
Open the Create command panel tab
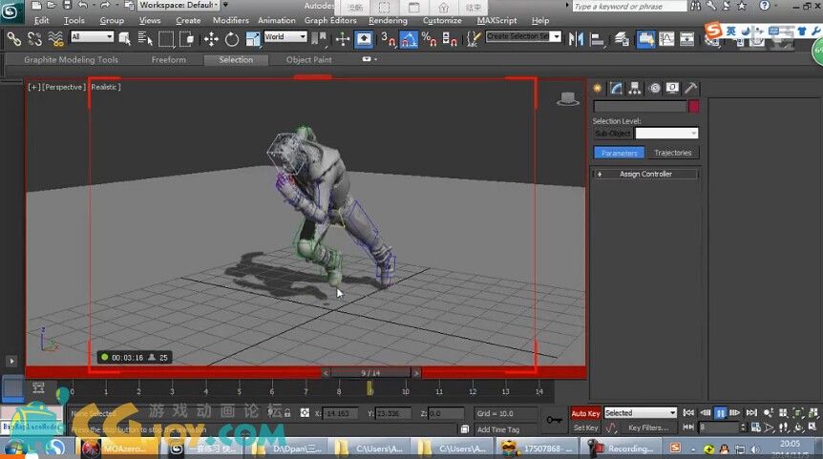point(598,88)
